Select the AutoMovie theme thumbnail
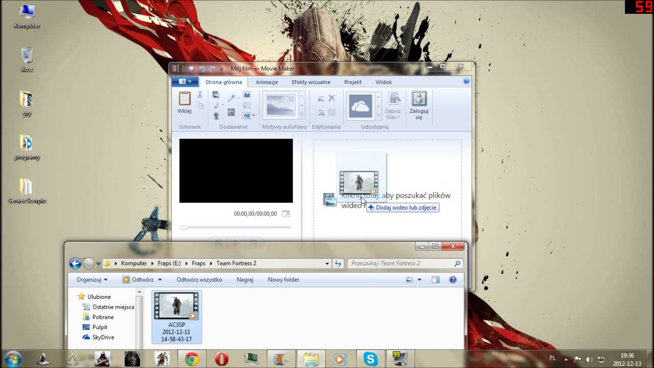This screenshot has height=368, width=654. point(281,105)
